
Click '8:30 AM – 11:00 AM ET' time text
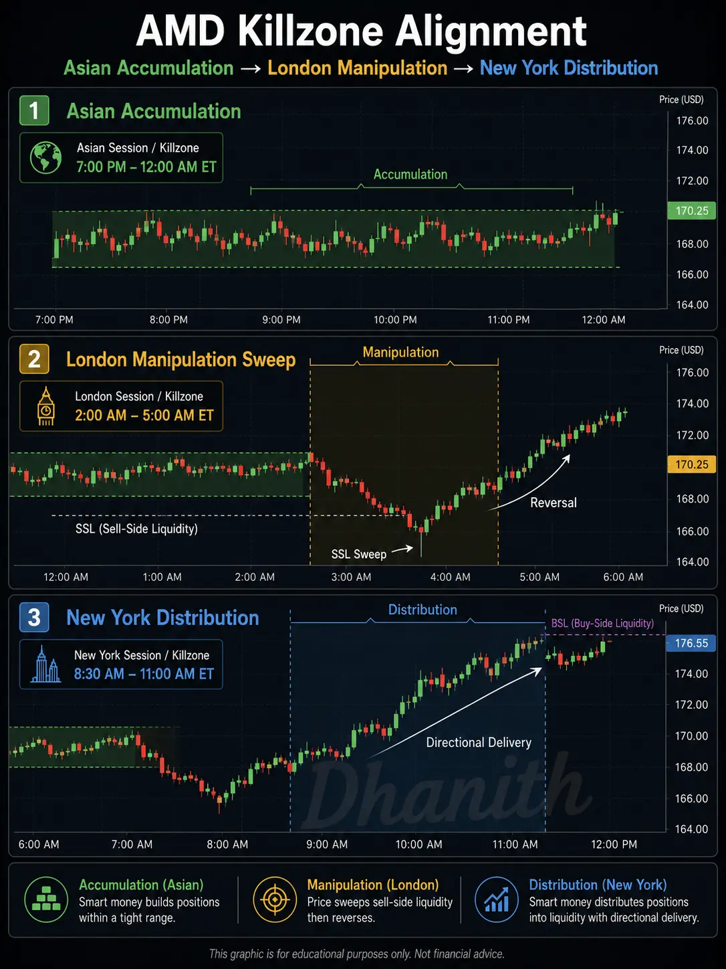(144, 674)
